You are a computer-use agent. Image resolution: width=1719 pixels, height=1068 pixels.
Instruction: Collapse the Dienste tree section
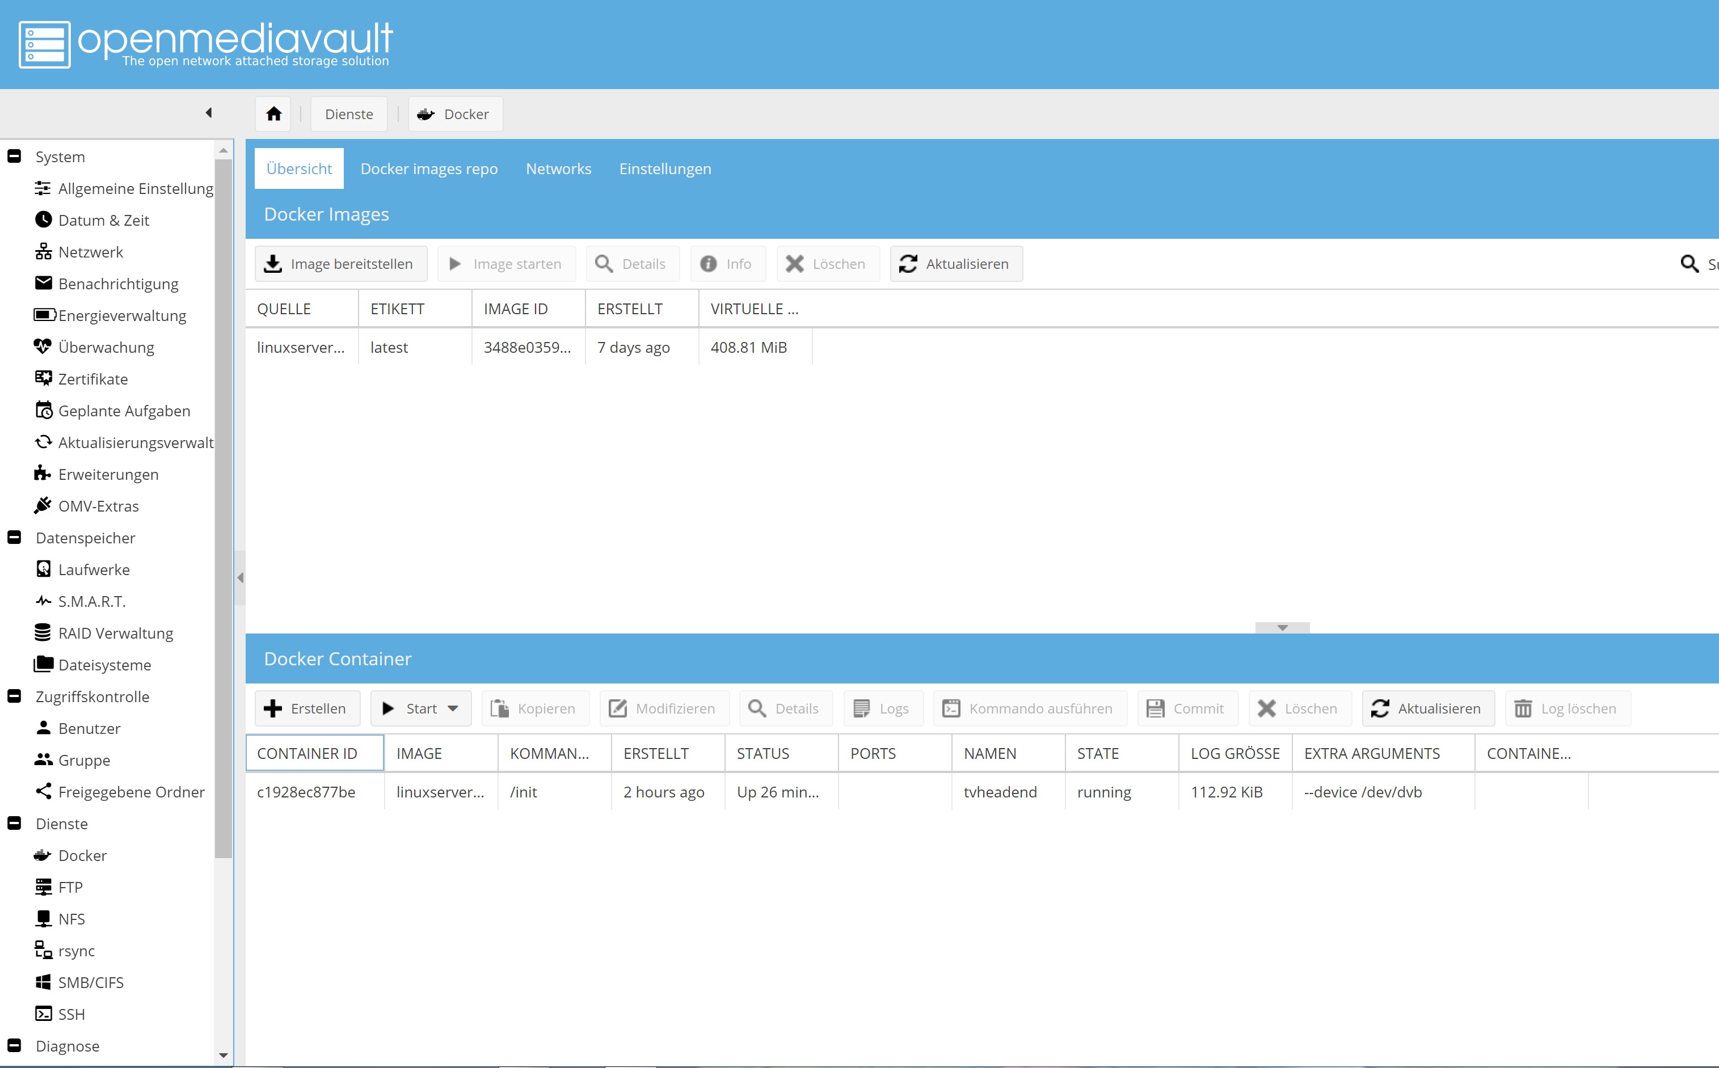pyautogui.click(x=14, y=824)
